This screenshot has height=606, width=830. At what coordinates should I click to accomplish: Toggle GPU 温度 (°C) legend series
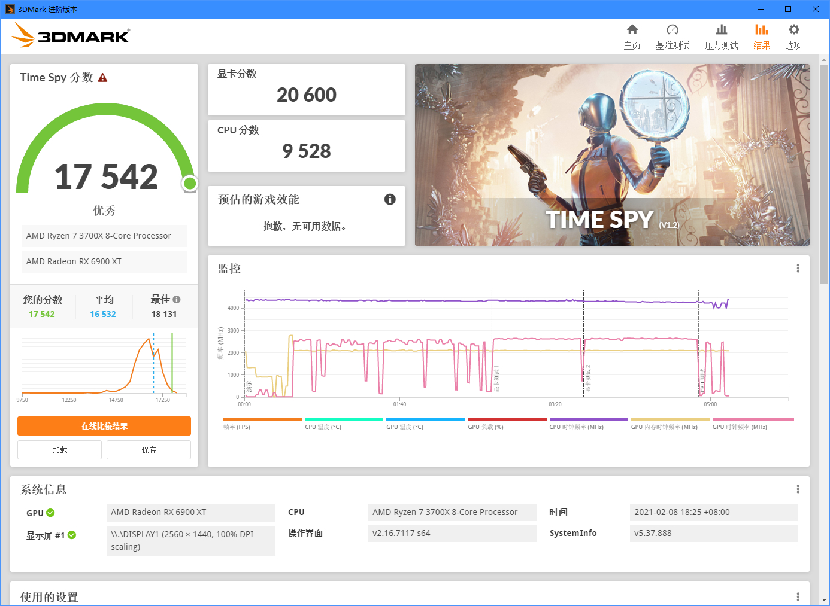click(425, 424)
